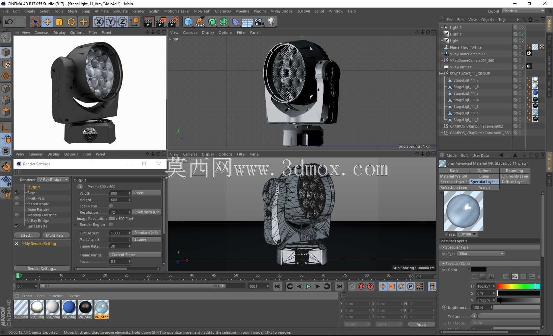This screenshot has height=336, width=553.
Task: Jump to end of animation
Action: tap(339, 286)
